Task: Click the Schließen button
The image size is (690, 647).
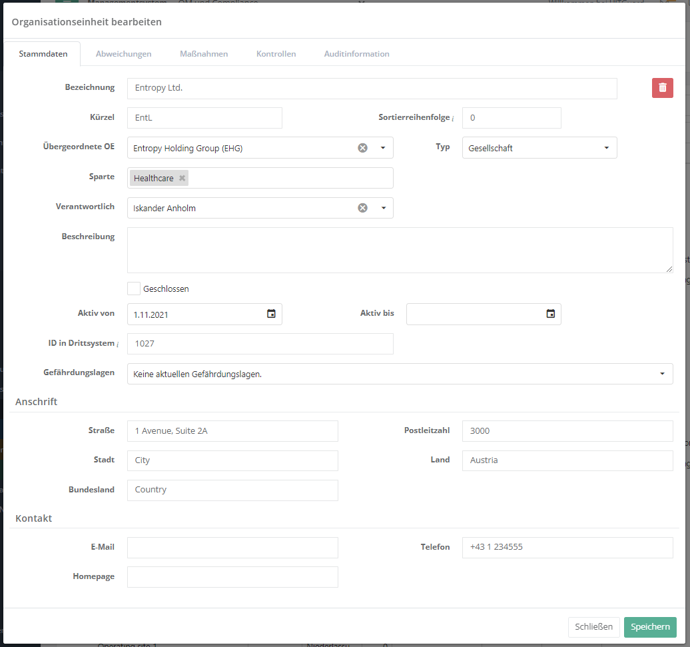Action: (x=593, y=627)
